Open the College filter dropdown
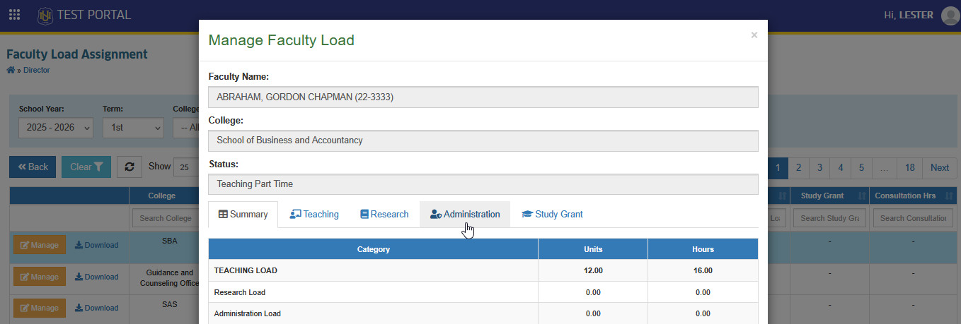 point(186,128)
